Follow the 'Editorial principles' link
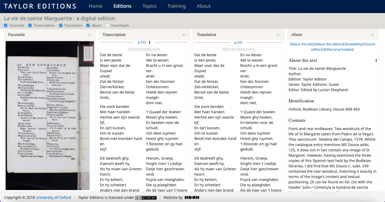Image resolution: width=385 pixels, height=202 pixels. point(338,49)
